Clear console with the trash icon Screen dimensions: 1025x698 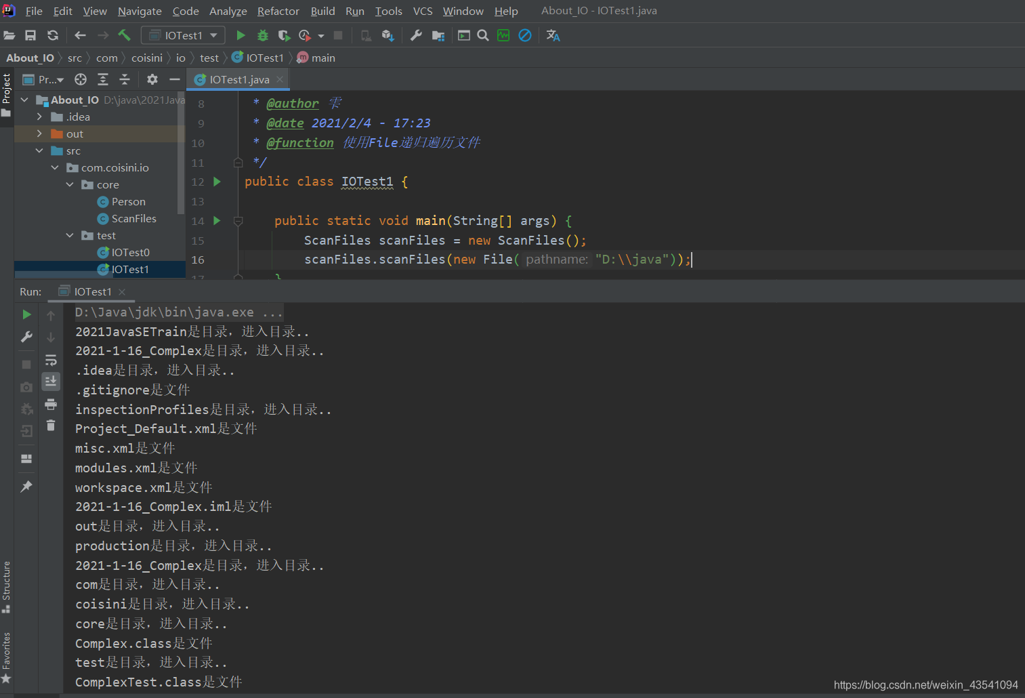[x=51, y=426]
